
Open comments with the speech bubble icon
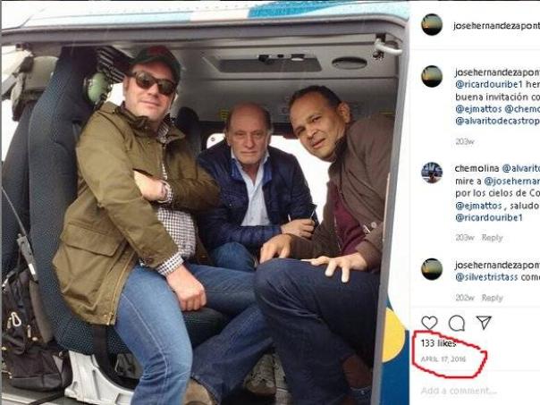(456, 323)
